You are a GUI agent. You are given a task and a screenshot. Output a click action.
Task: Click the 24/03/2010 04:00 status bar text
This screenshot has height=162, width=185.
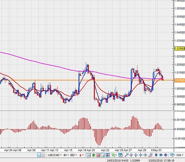pos(118,161)
